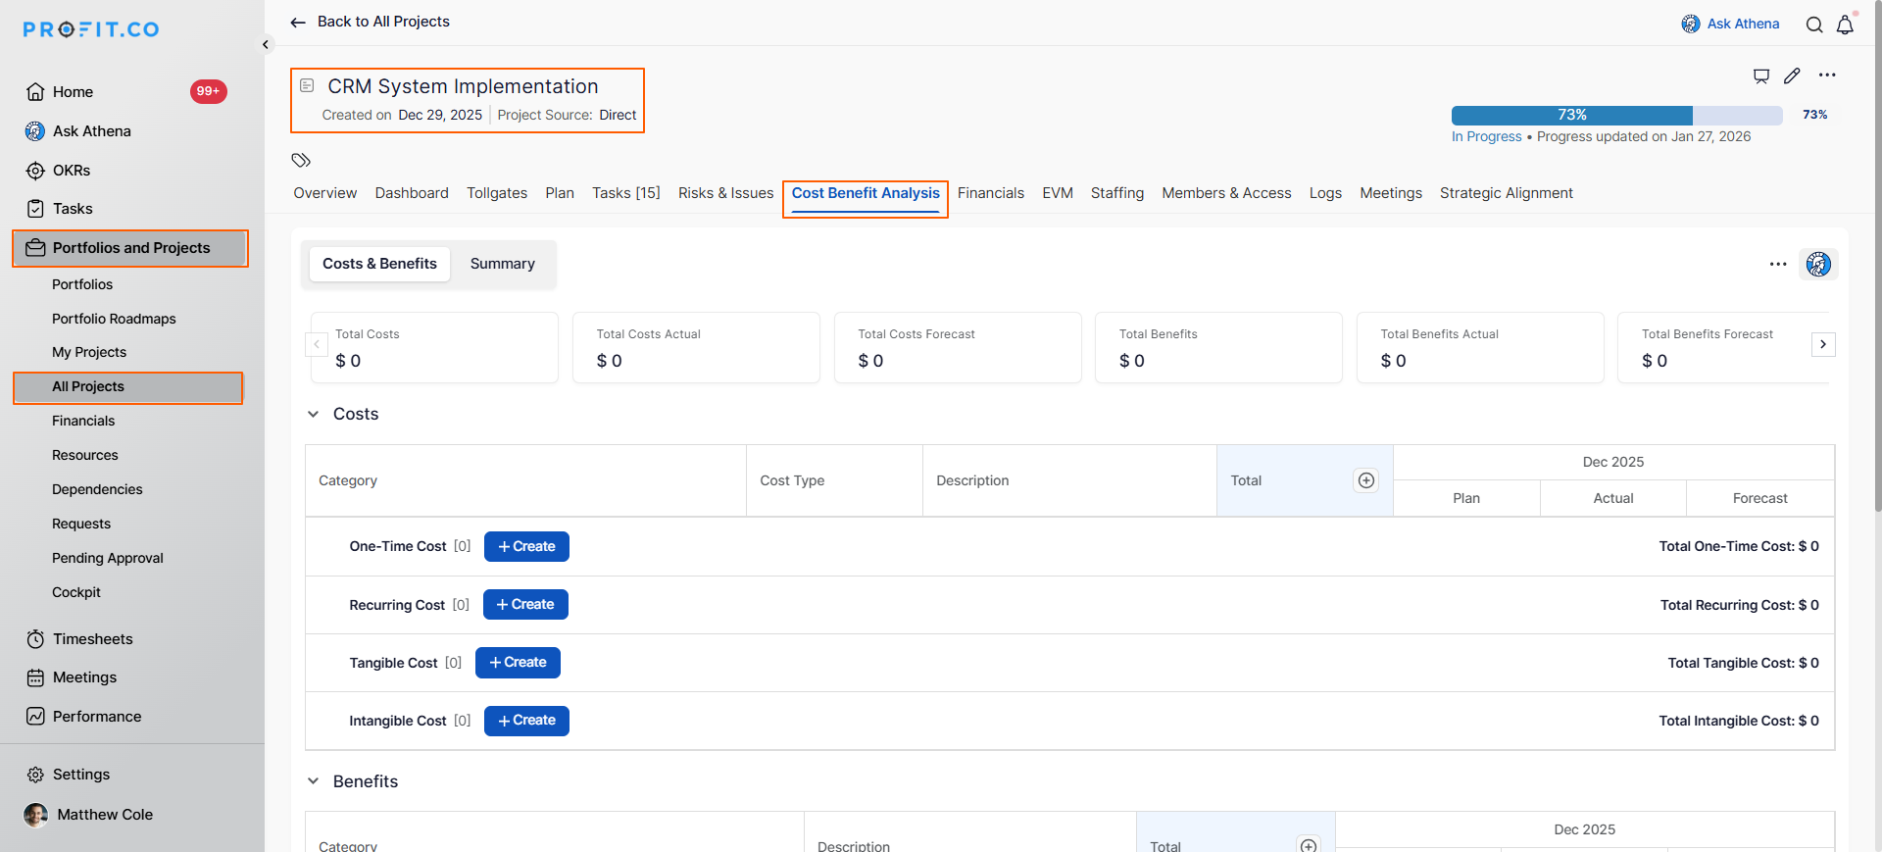
Task: Open project more options ellipsis
Action: [x=1827, y=75]
